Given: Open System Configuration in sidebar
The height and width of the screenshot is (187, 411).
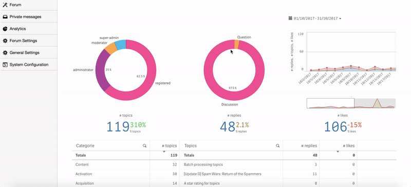Looking at the screenshot, I should (x=29, y=65).
